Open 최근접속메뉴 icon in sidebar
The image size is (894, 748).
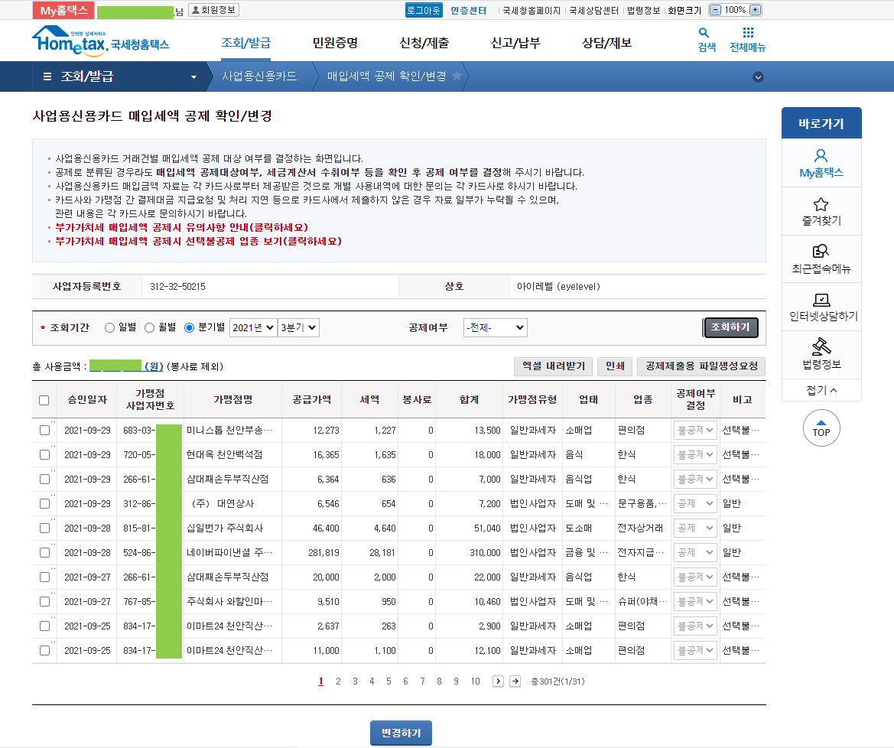click(821, 252)
